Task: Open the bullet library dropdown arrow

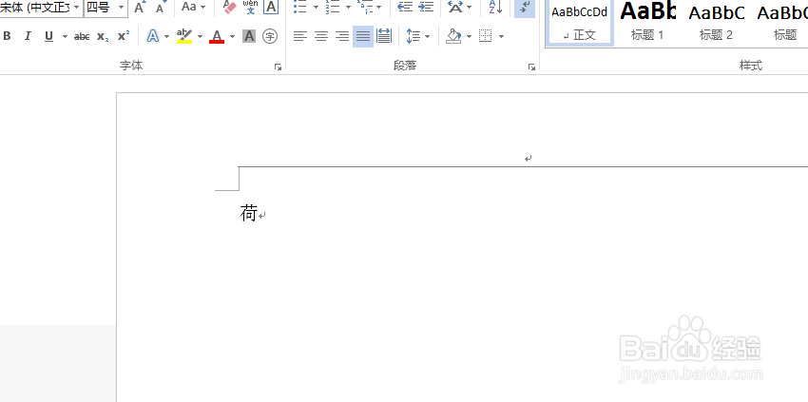Action: click(316, 8)
